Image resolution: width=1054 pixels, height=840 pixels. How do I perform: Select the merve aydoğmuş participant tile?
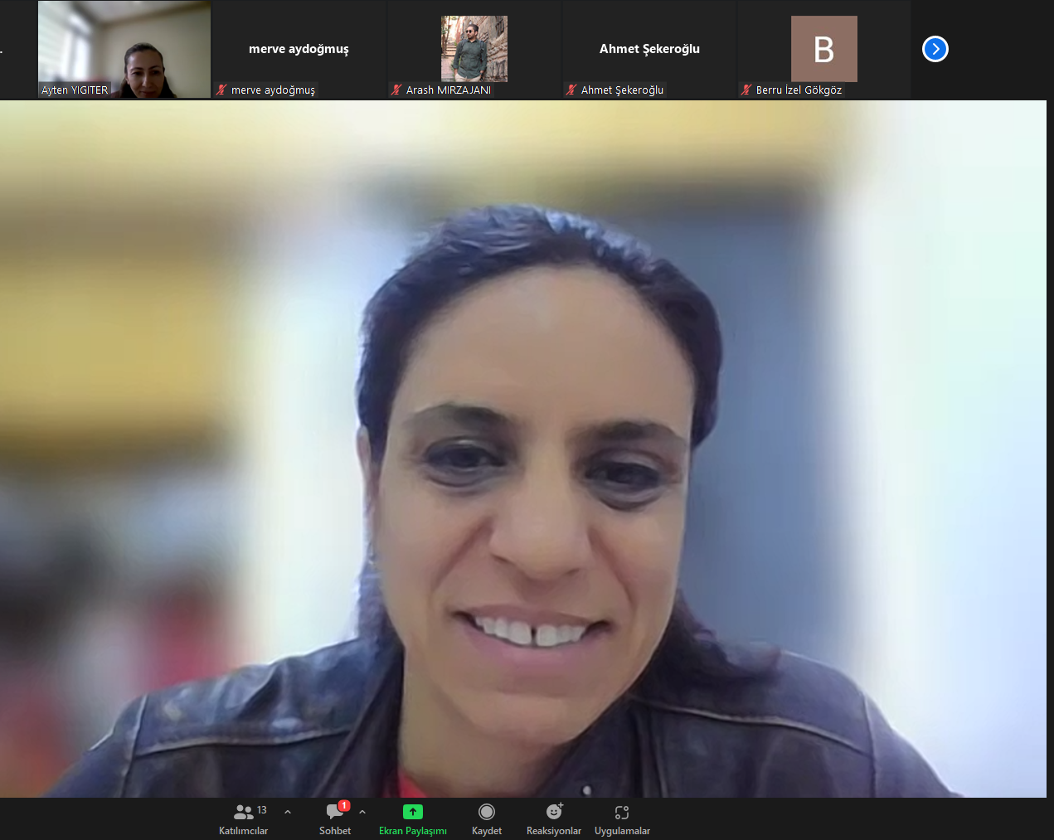[x=299, y=49]
